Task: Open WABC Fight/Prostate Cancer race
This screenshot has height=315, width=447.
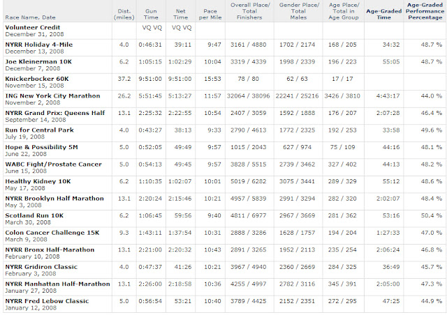Action: point(53,164)
